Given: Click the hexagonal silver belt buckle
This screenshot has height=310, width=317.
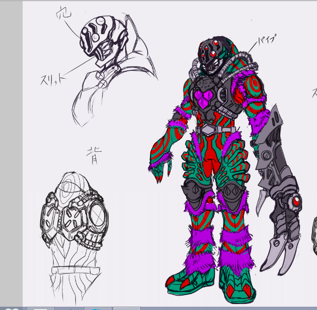Looking at the screenshot, I should click(208, 130).
